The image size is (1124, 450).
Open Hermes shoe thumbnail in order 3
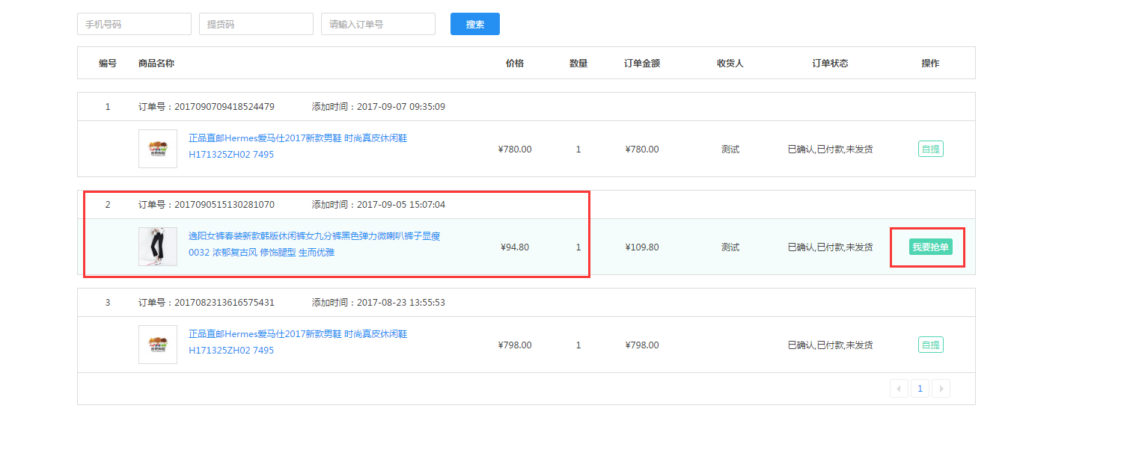[x=158, y=345]
